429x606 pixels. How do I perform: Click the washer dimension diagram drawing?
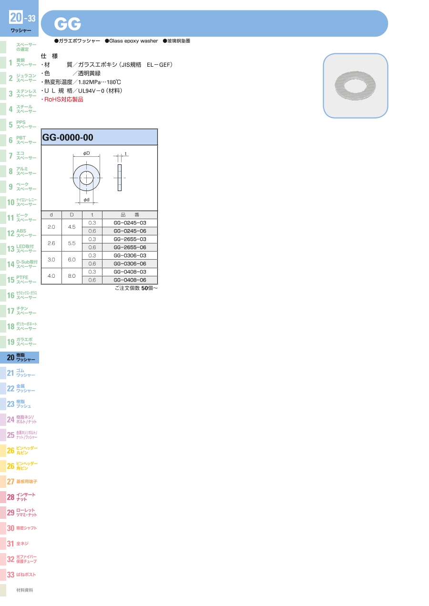tap(99, 178)
